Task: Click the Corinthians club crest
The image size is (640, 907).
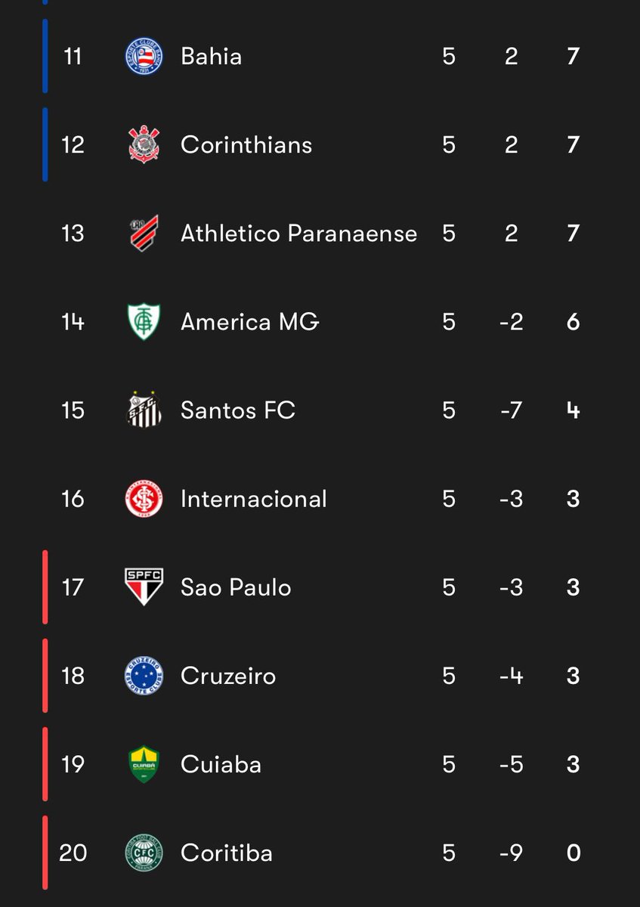Action: click(x=144, y=144)
